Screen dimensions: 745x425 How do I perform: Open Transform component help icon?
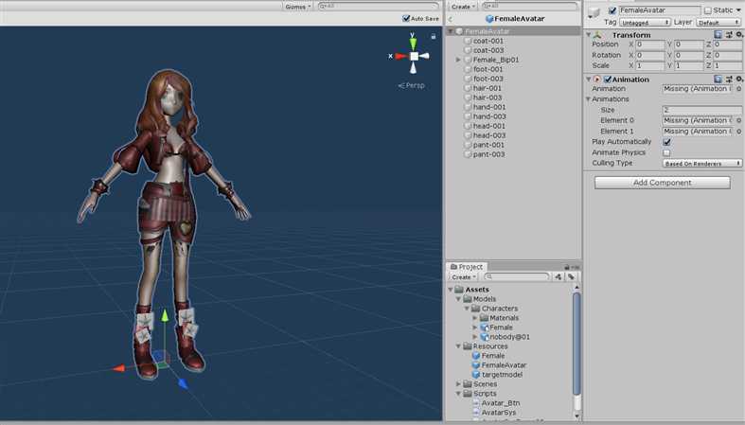pyautogui.click(x=718, y=35)
